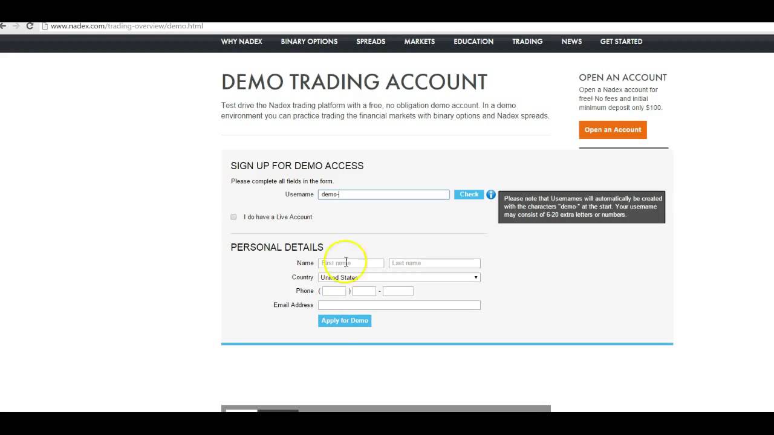This screenshot has height=435, width=774.
Task: Click the 'OPEN AN ACCOUNT' sidebar heading
Action: [623, 77]
